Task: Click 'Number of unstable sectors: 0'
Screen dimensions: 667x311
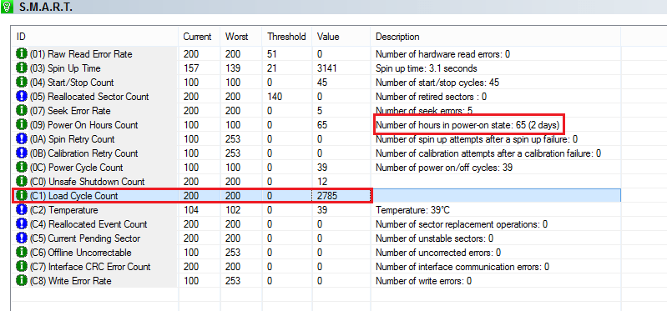Action: pyautogui.click(x=434, y=238)
